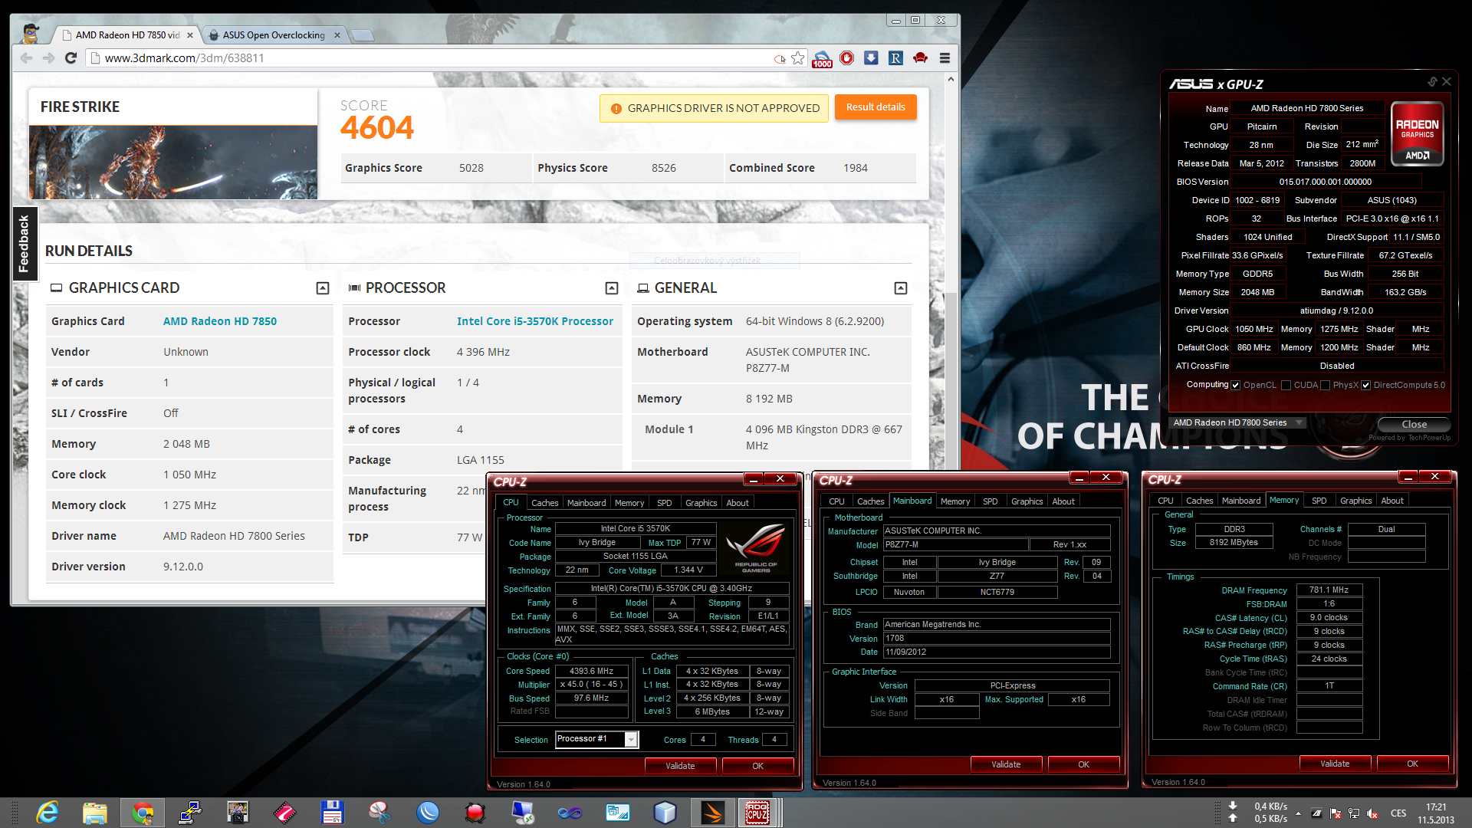This screenshot has height=828, width=1472.
Task: Click the blue download-arrow extension icon
Action: click(x=871, y=58)
